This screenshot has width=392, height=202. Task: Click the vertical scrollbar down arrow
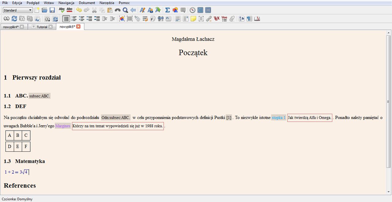click(x=389, y=192)
